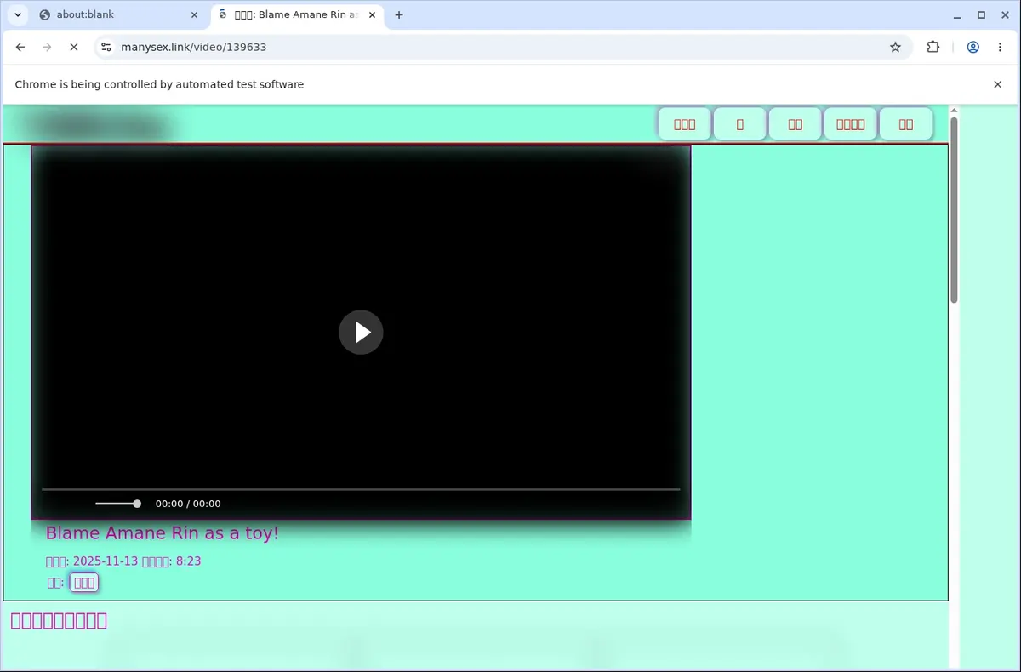This screenshot has width=1021, height=672.
Task: Go back to the previous page
Action: click(x=20, y=47)
